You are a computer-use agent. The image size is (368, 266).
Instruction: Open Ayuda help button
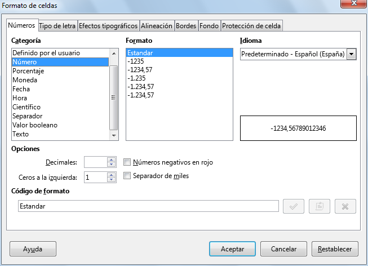click(33, 249)
